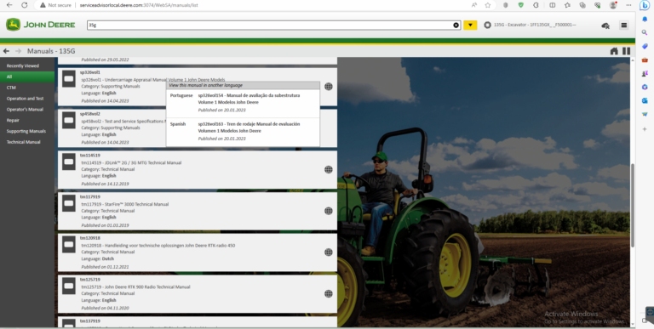The width and height of the screenshot is (654, 329).
Task: Open the yellow search dropdown arrow
Action: coord(470,25)
